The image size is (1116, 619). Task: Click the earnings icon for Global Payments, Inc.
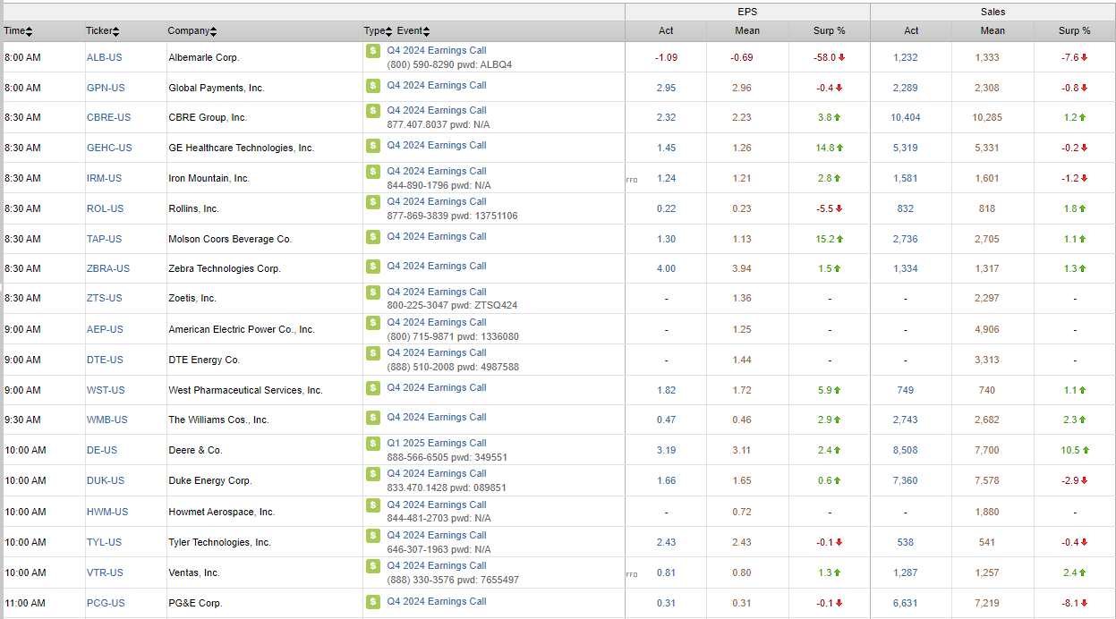(x=373, y=86)
